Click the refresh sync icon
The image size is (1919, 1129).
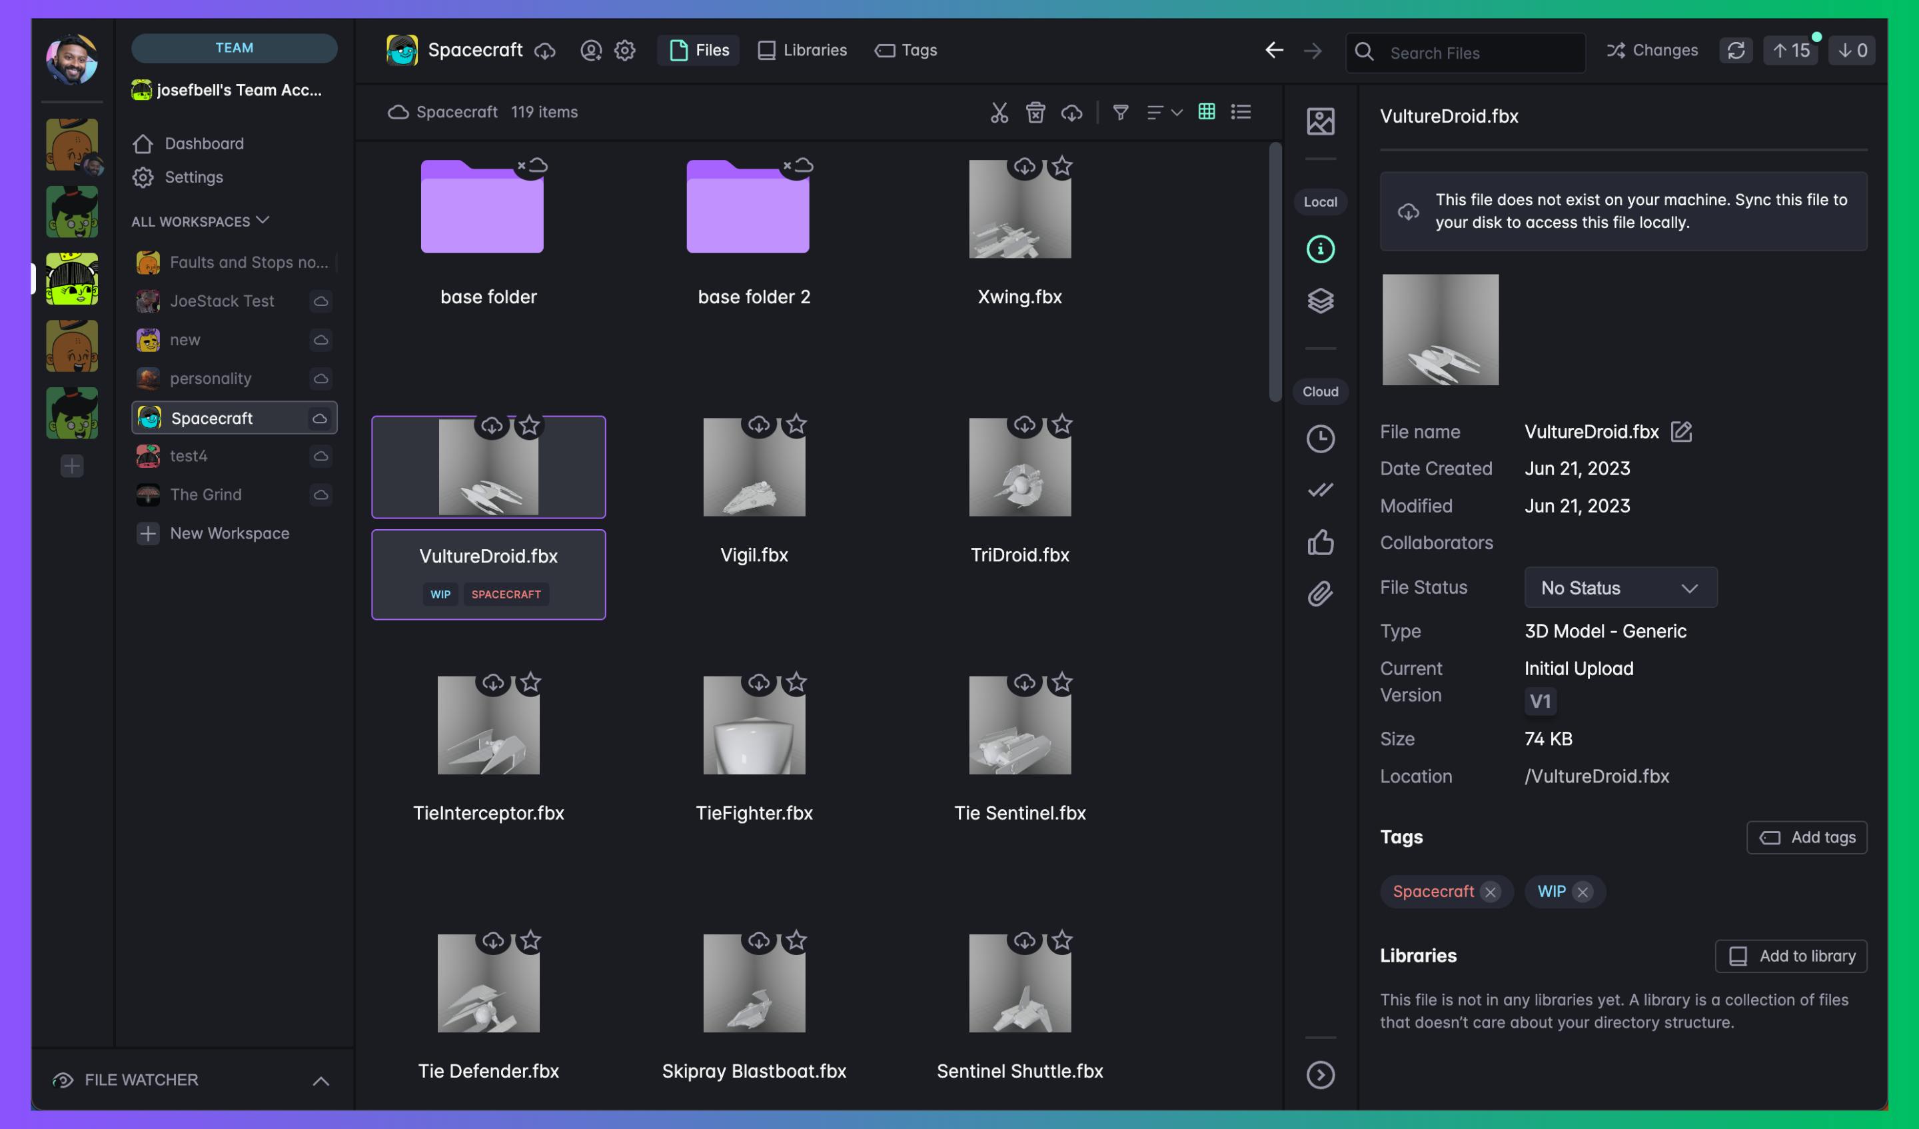tap(1736, 51)
